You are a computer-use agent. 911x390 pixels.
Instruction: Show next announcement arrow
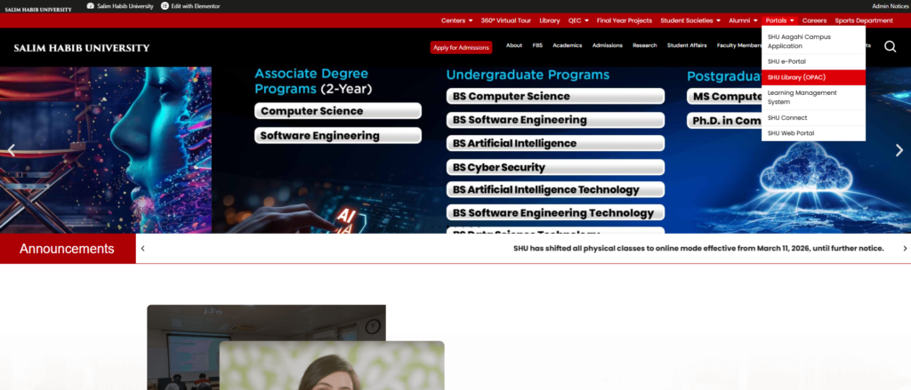[905, 249]
